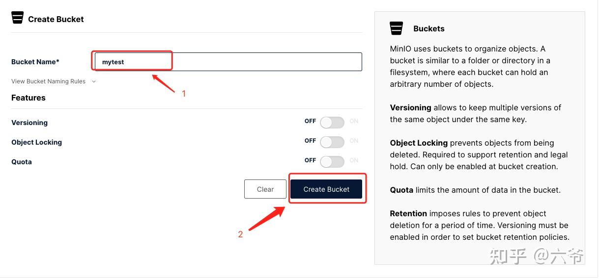Click the ON label next to Quota

pyautogui.click(x=354, y=160)
